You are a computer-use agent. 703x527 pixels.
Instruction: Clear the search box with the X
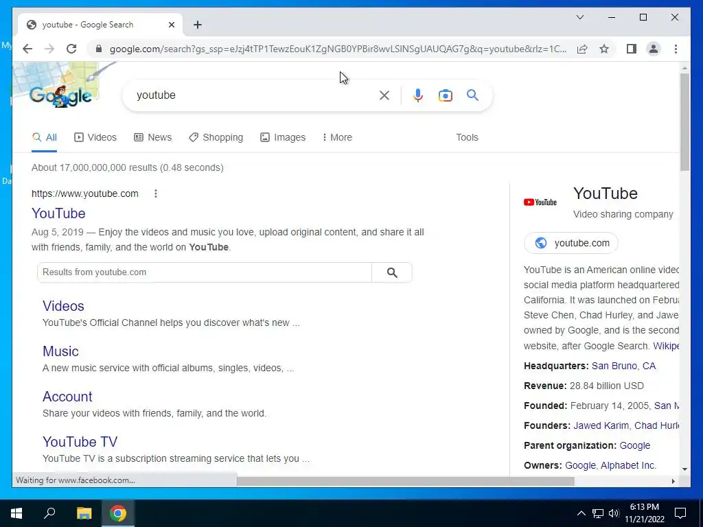tap(384, 95)
